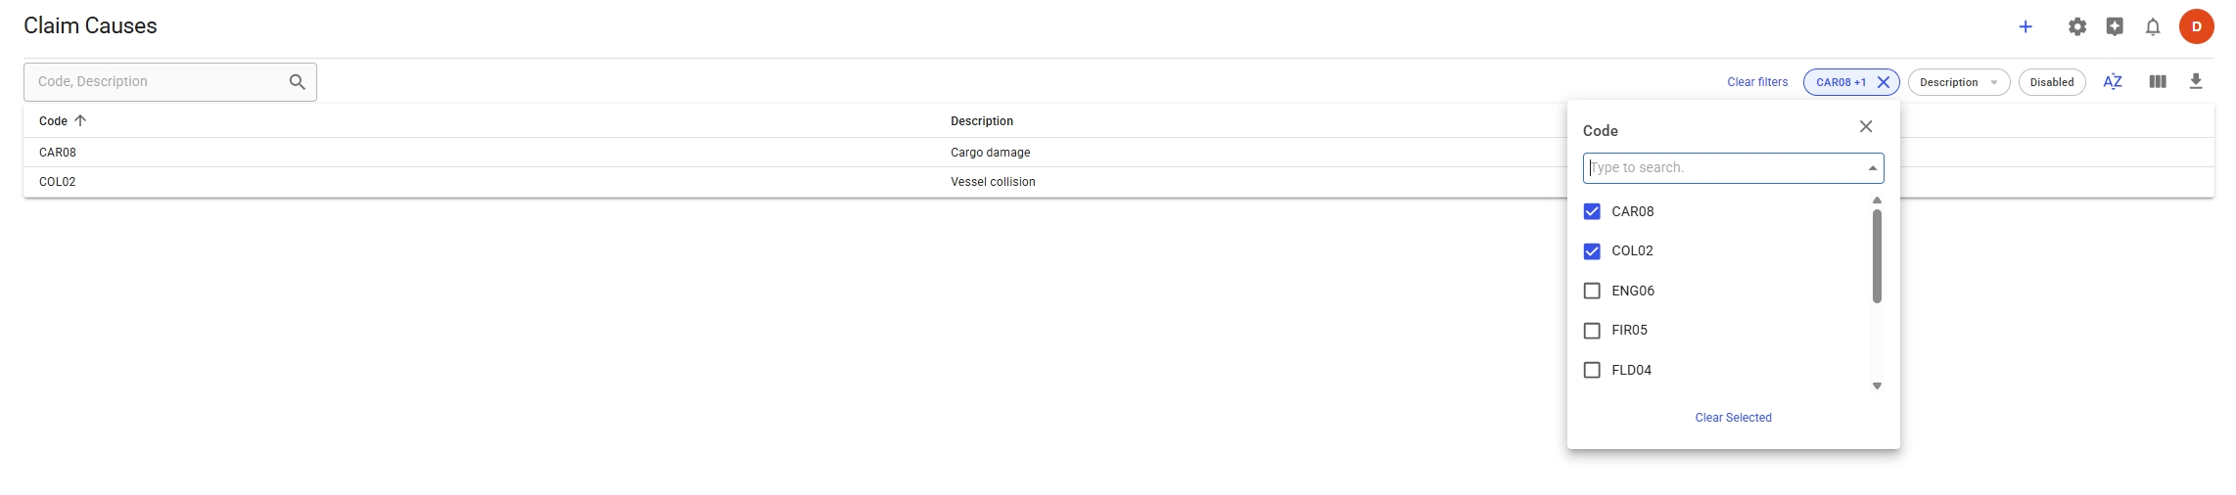Open the column chooser icon
The height and width of the screenshot is (495, 2236).
click(2158, 82)
